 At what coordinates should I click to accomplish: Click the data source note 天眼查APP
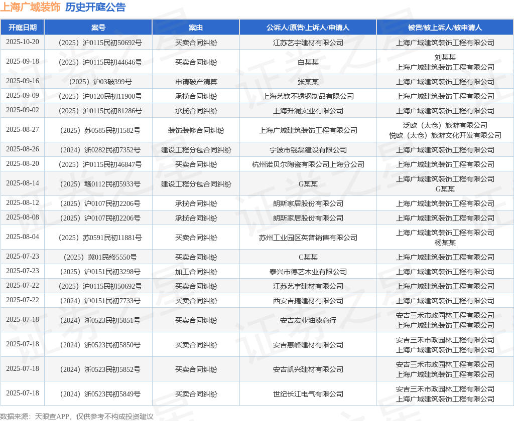click(x=52, y=416)
